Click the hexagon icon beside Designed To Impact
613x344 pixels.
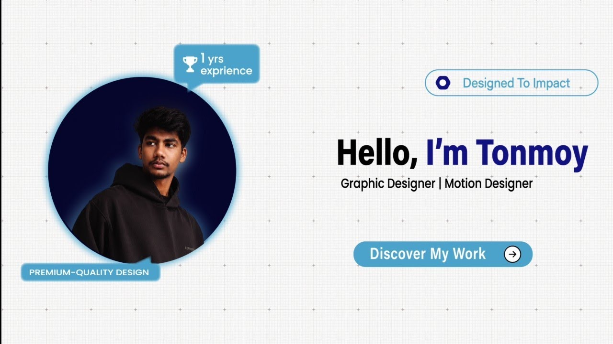point(443,83)
